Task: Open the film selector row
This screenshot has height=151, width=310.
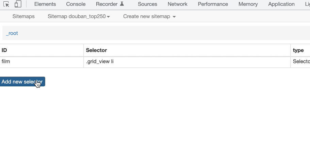Action: (155, 62)
